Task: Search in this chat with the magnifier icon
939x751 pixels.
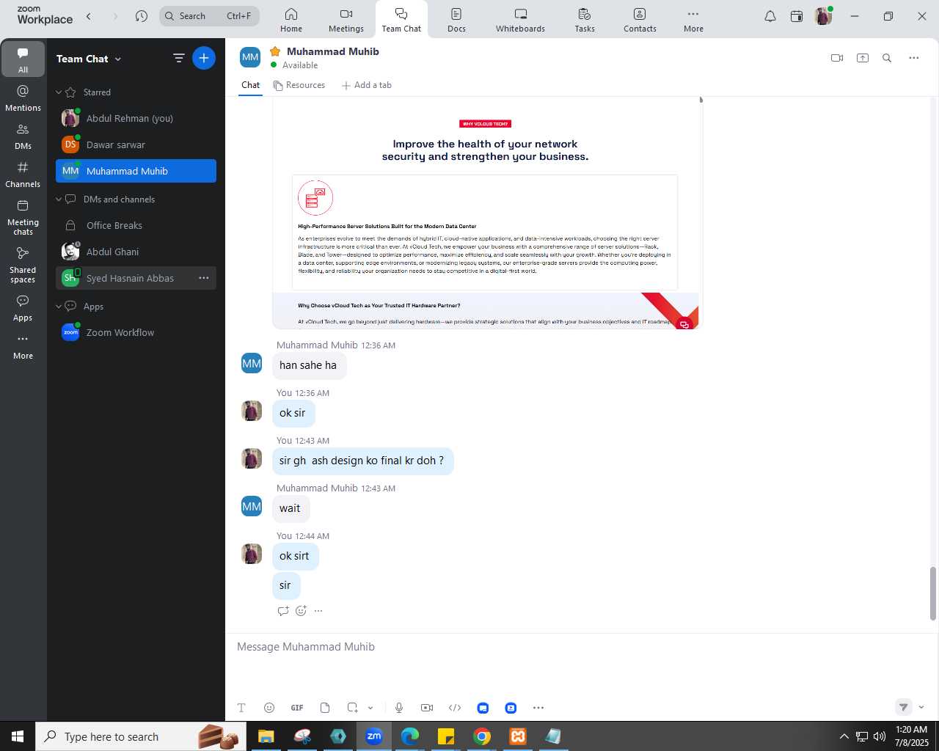Action: click(x=887, y=58)
